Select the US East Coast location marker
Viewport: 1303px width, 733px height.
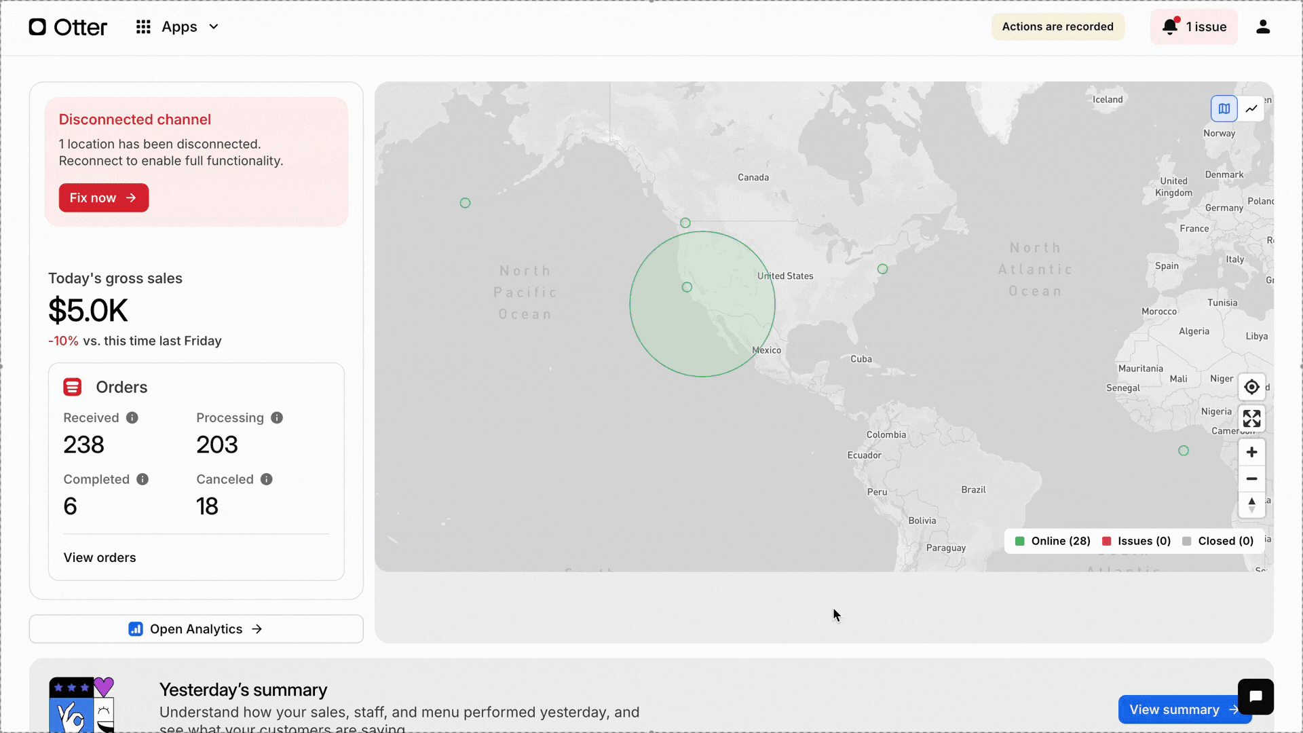click(x=882, y=269)
